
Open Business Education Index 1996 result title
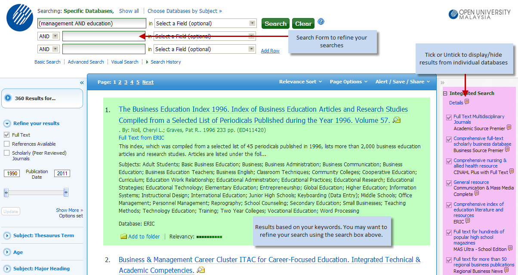pos(263,115)
